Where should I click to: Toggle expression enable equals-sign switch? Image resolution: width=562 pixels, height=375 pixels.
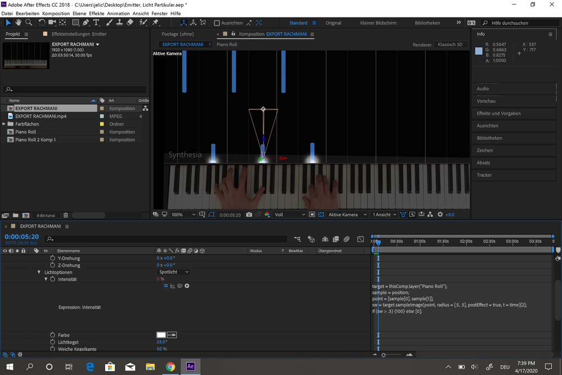click(x=165, y=286)
